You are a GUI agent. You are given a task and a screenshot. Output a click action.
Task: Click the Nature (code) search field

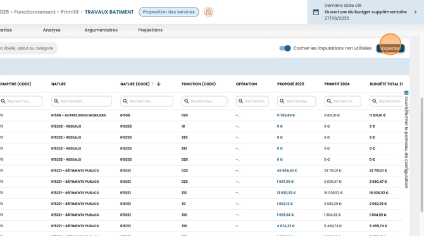pyautogui.click(x=147, y=101)
